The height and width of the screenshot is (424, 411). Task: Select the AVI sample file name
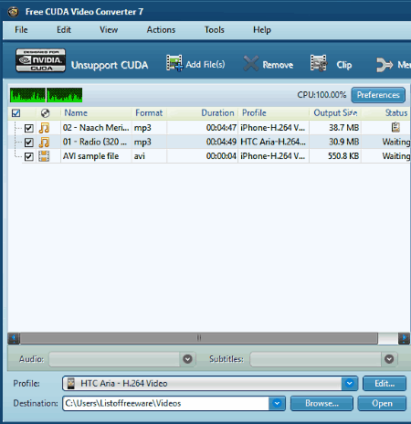coord(90,156)
